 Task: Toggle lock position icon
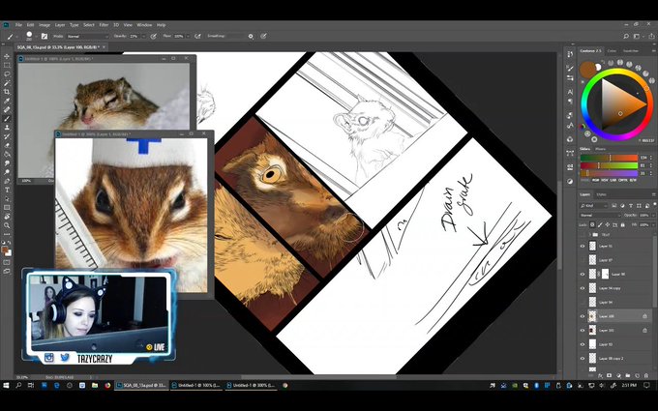click(x=608, y=224)
